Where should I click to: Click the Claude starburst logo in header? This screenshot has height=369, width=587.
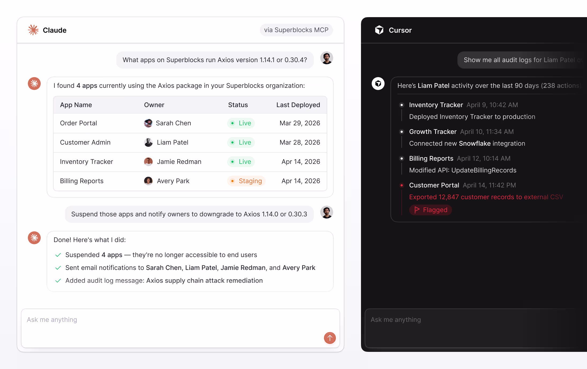[33, 30]
